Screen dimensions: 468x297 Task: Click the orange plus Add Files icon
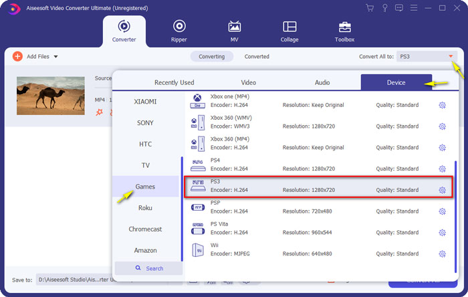17,56
